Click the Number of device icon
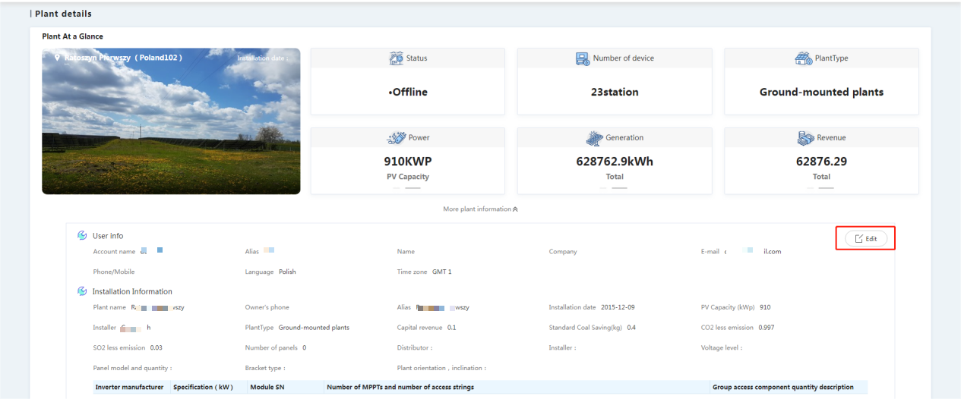This screenshot has height=399, width=961. pos(583,58)
